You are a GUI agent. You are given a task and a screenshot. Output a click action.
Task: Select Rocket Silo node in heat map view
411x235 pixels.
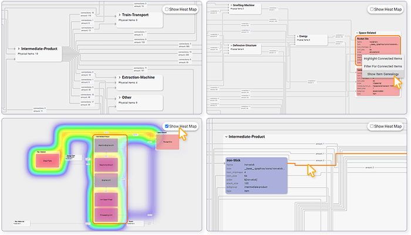tap(167, 142)
